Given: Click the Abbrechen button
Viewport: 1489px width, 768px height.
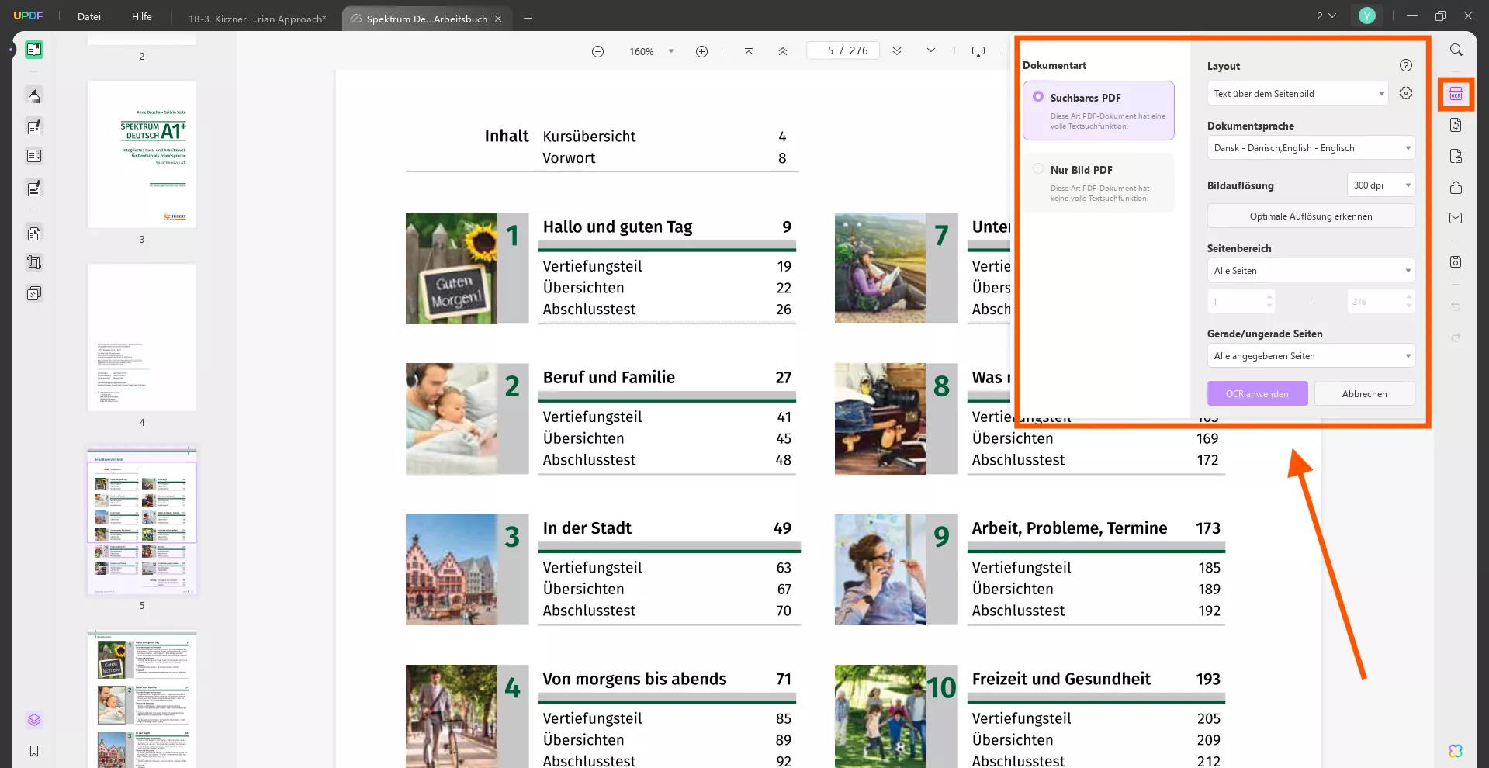Looking at the screenshot, I should [1363, 394].
